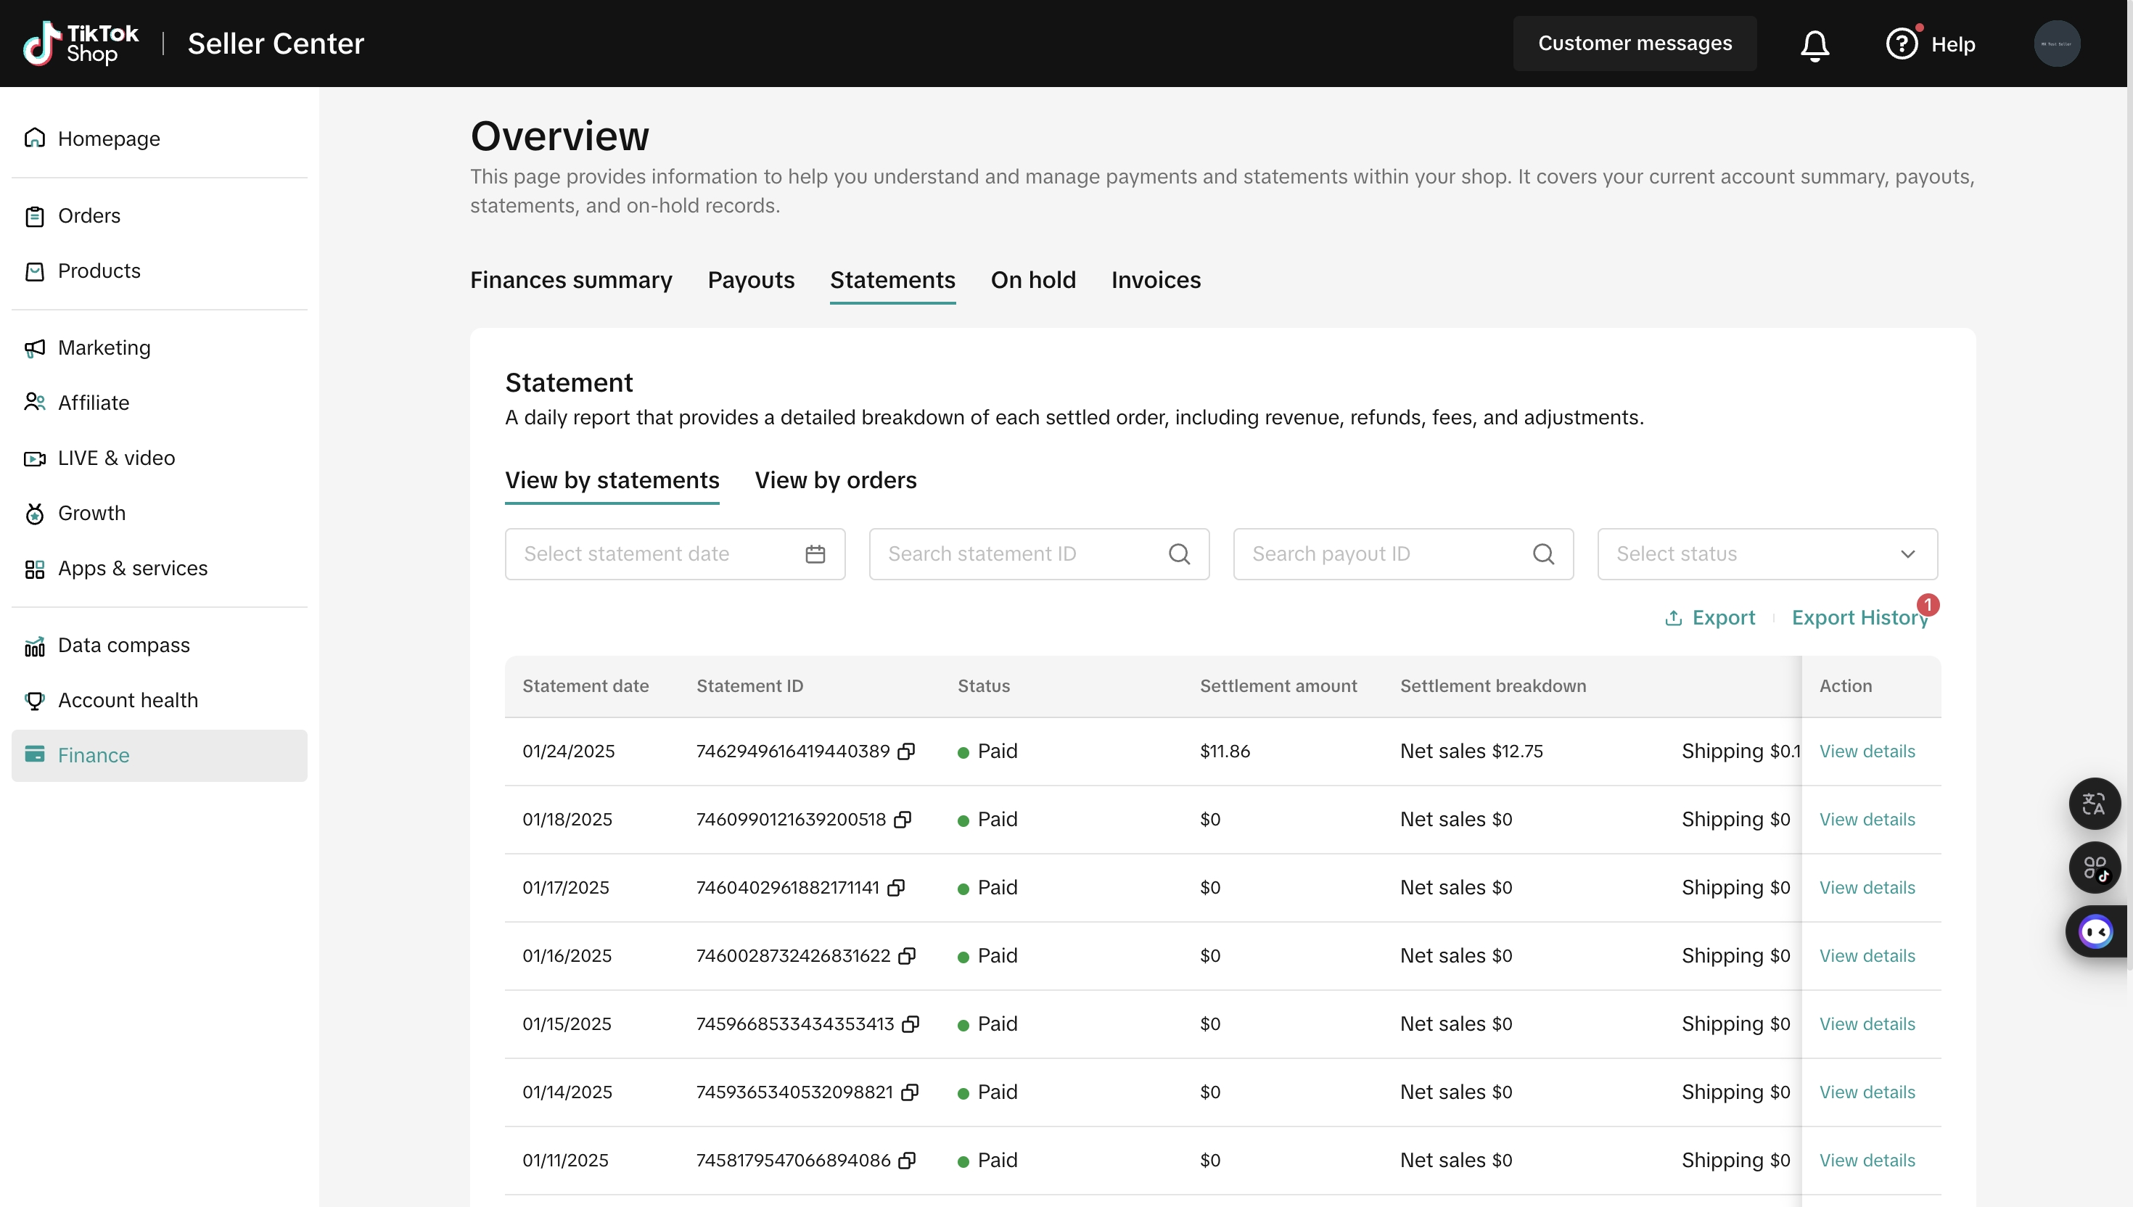Image resolution: width=2133 pixels, height=1207 pixels.
Task: View details for 01/24/2025 statement
Action: click(x=1867, y=751)
